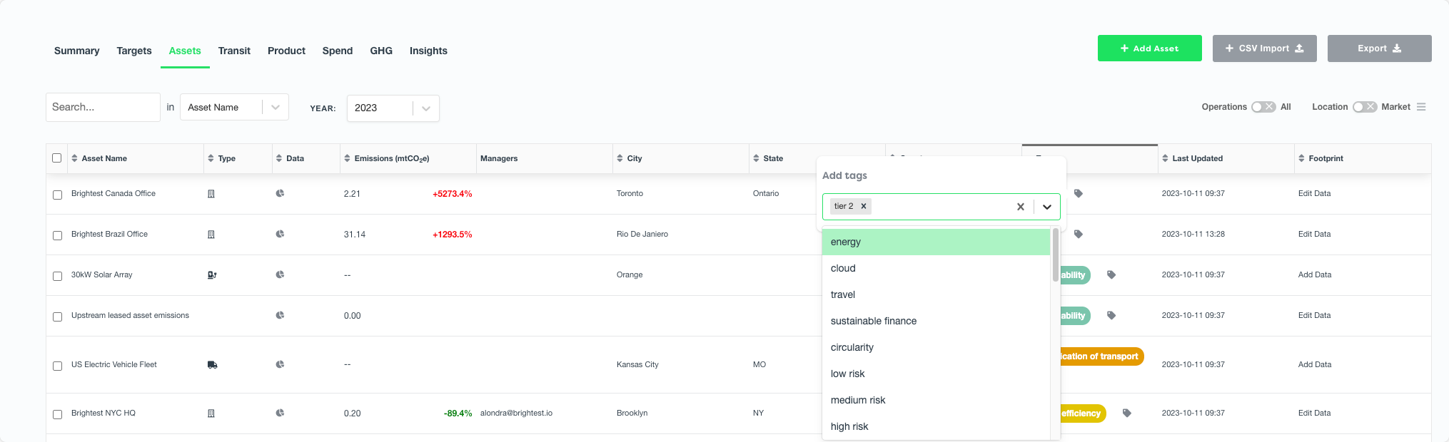
Task: Expand the year 2023 dropdown
Action: pos(425,108)
